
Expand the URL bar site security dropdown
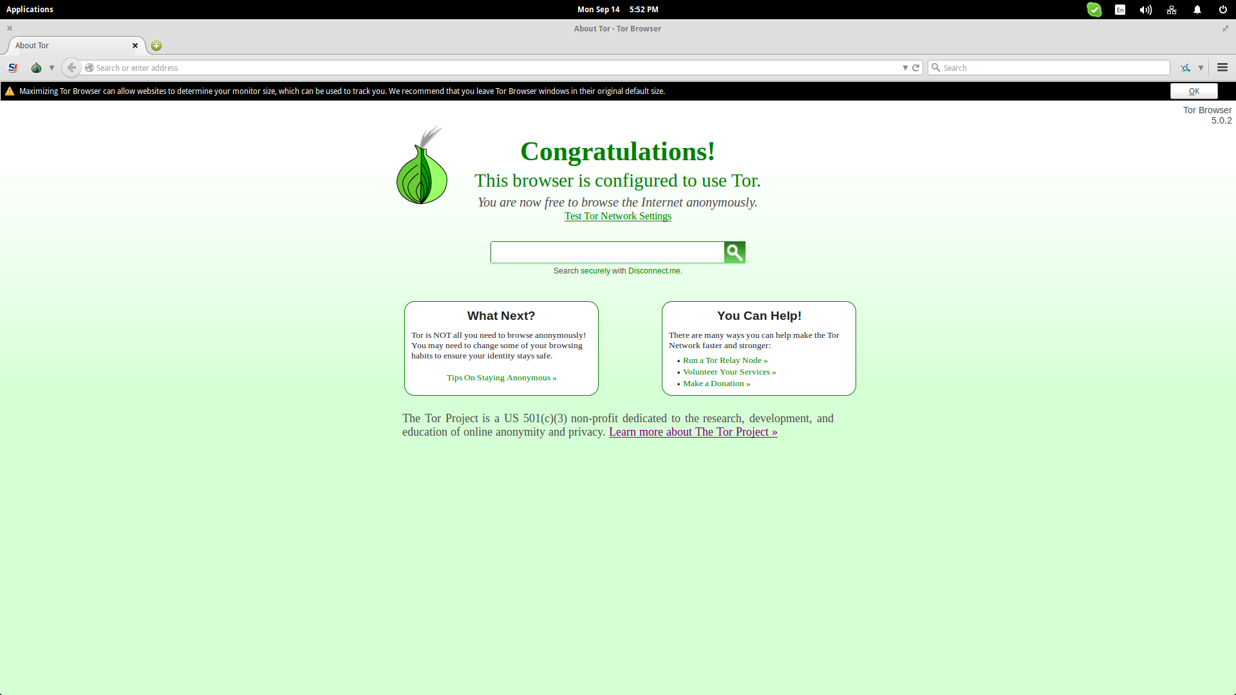[x=90, y=68]
